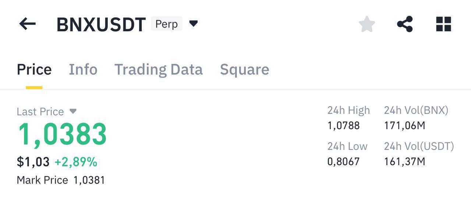Screen dimensions: 471x203
Task: Select the Square tab
Action: (x=244, y=69)
